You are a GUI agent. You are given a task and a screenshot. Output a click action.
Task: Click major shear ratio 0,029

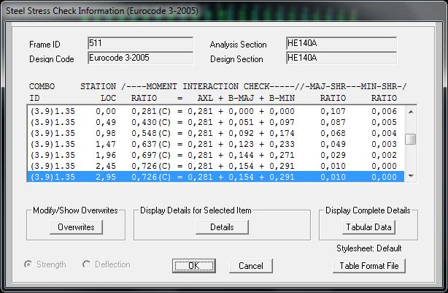tap(333, 155)
